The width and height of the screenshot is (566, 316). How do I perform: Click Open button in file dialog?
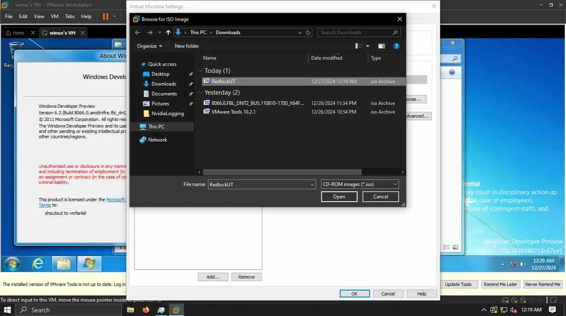pyautogui.click(x=339, y=197)
